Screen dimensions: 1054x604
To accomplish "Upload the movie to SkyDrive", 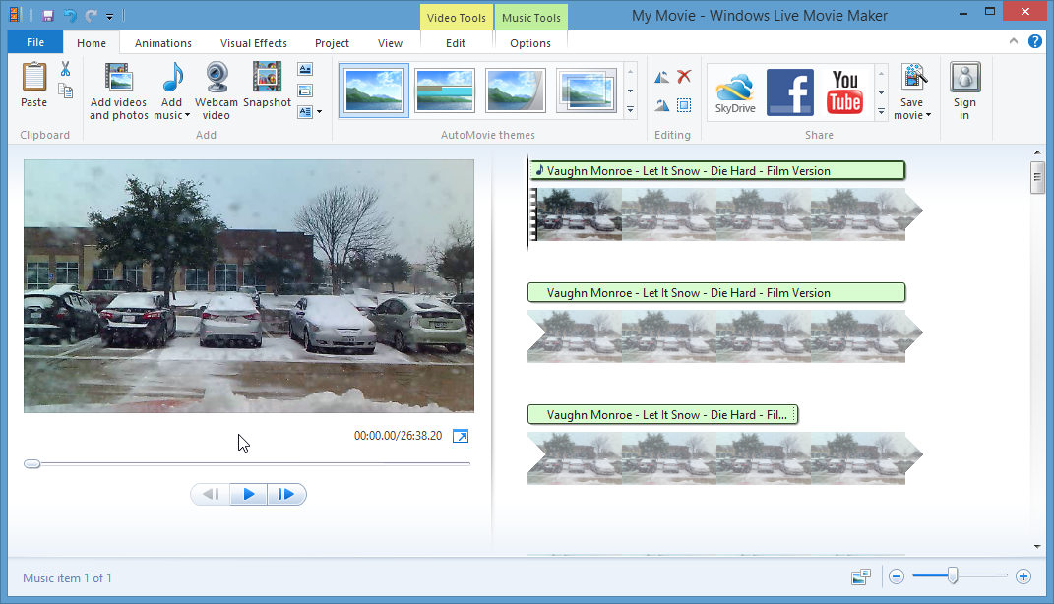I will [x=735, y=91].
